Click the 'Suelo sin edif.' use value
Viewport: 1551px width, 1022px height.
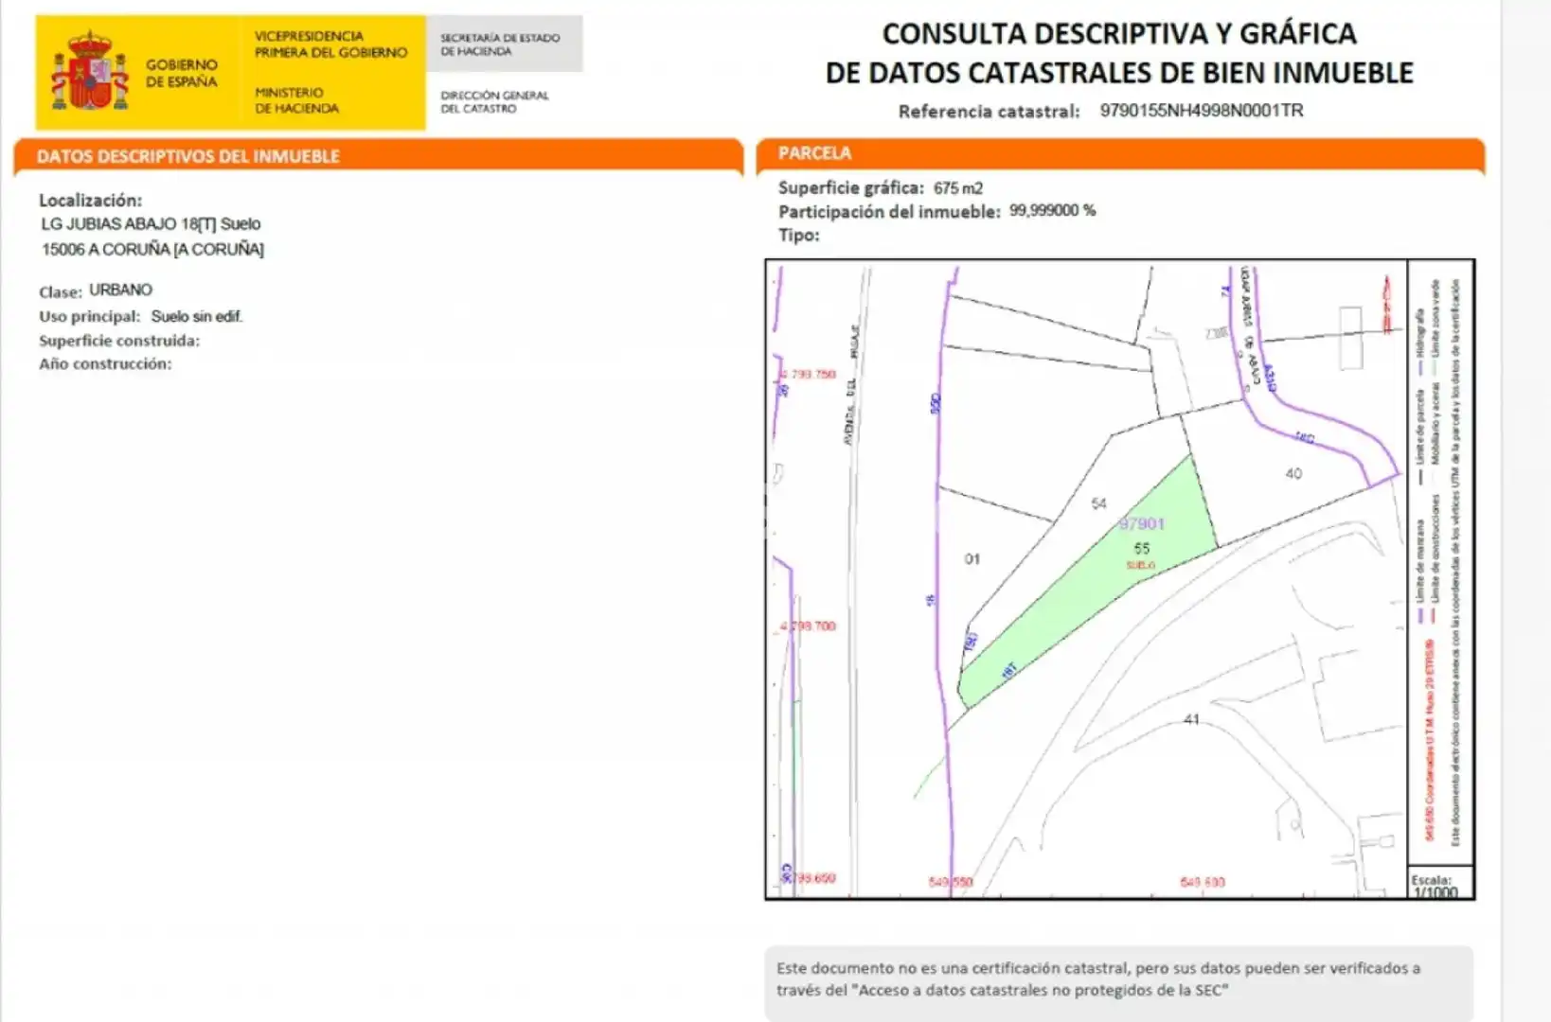(197, 316)
